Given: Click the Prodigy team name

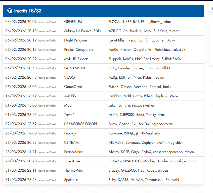Looking at the screenshot, I should coord(70,133).
